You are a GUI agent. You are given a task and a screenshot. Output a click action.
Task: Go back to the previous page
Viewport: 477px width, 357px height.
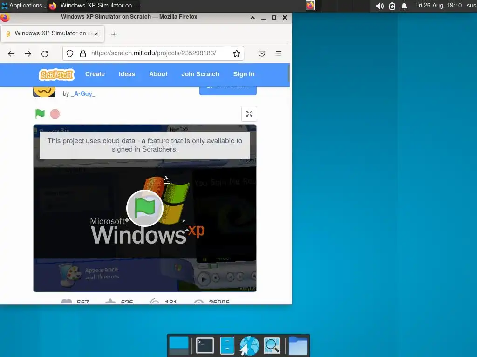click(11, 54)
